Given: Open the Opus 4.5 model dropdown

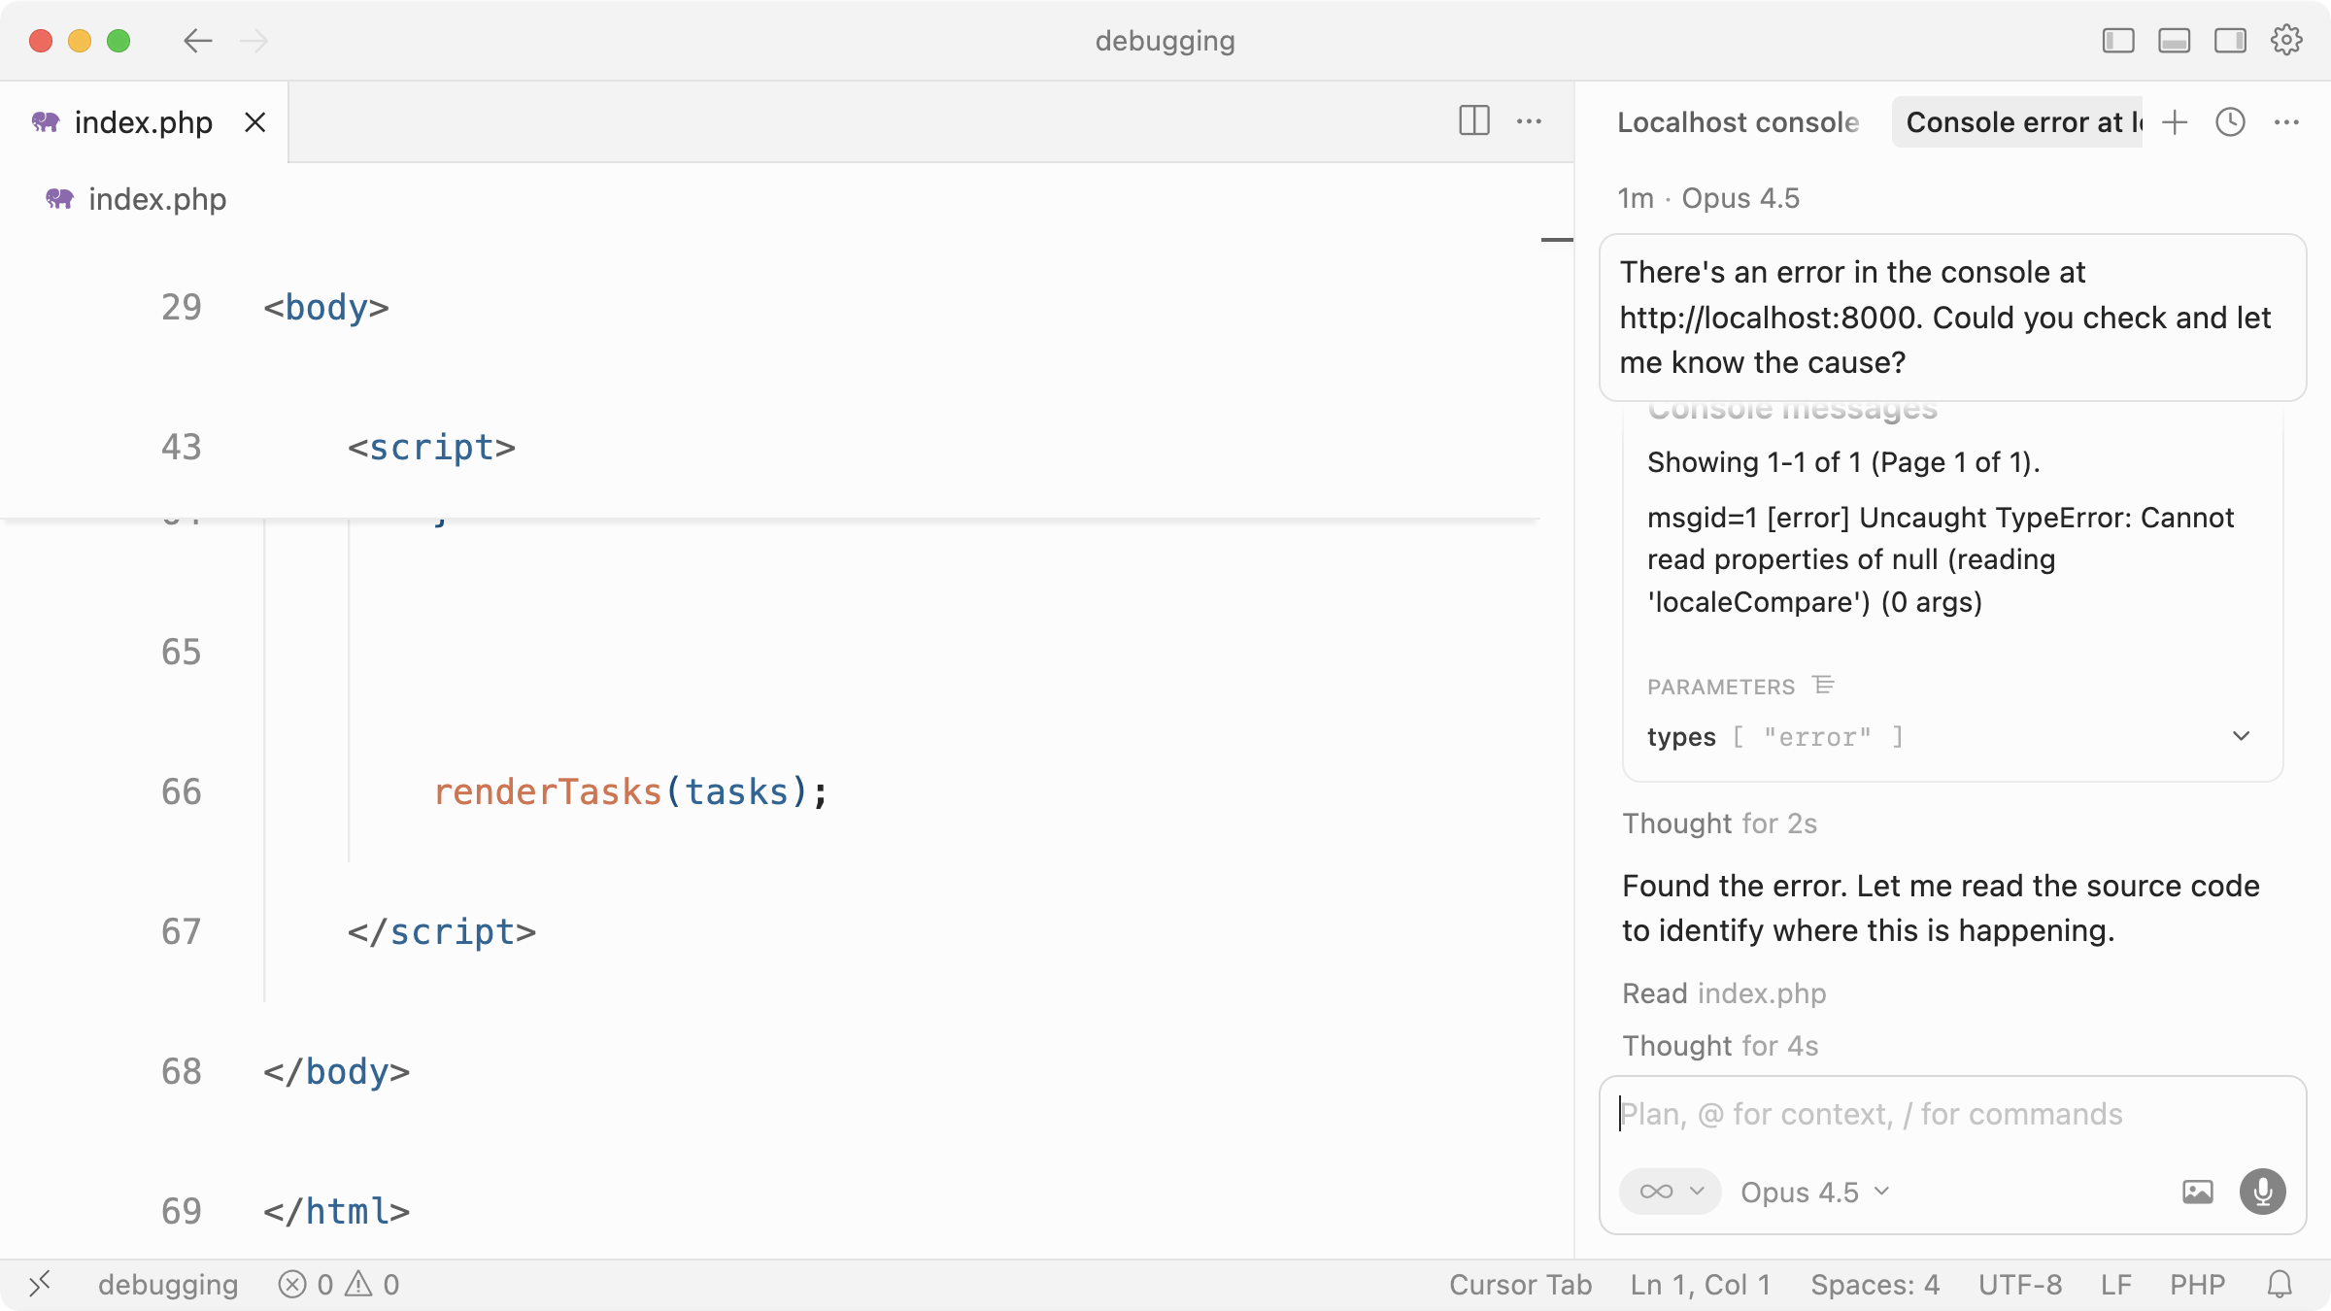Looking at the screenshot, I should point(1813,1192).
